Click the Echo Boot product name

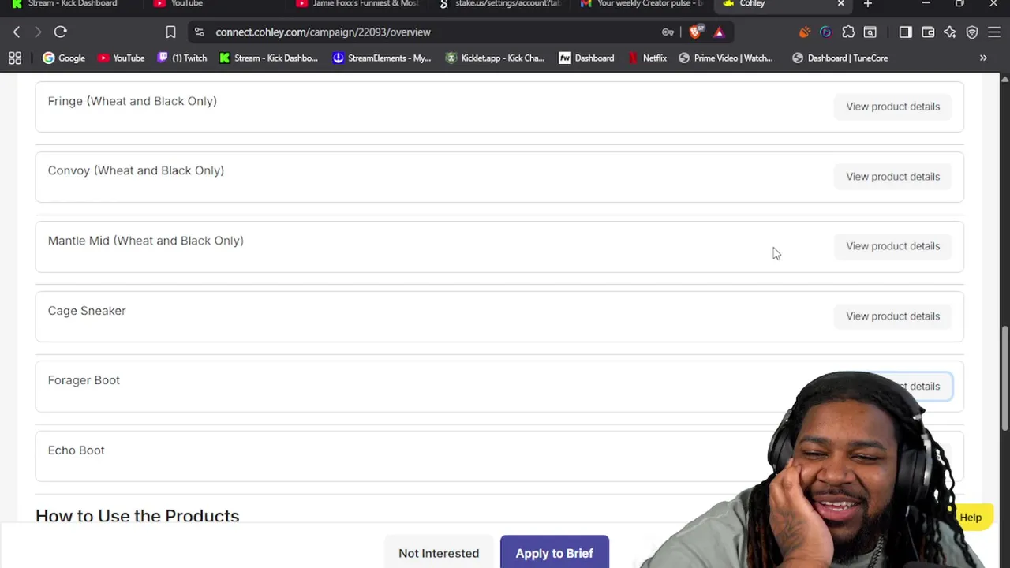tap(76, 450)
